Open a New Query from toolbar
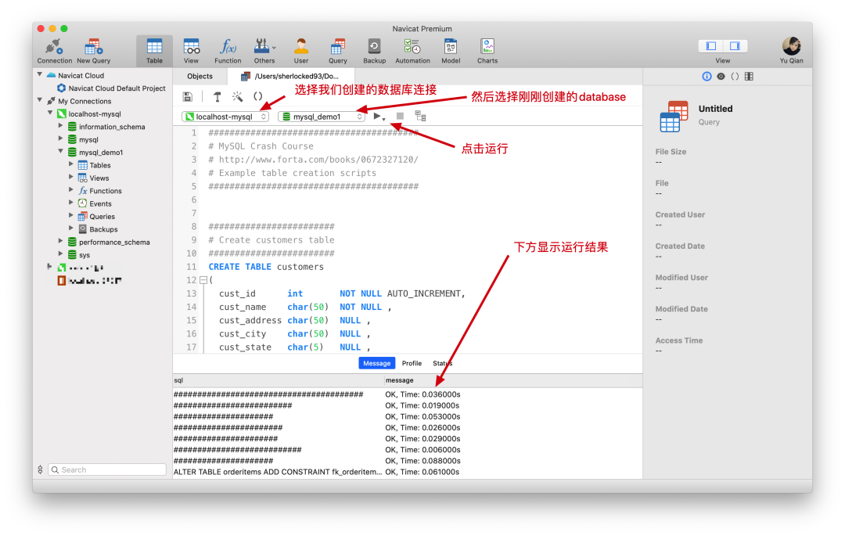 [x=93, y=51]
